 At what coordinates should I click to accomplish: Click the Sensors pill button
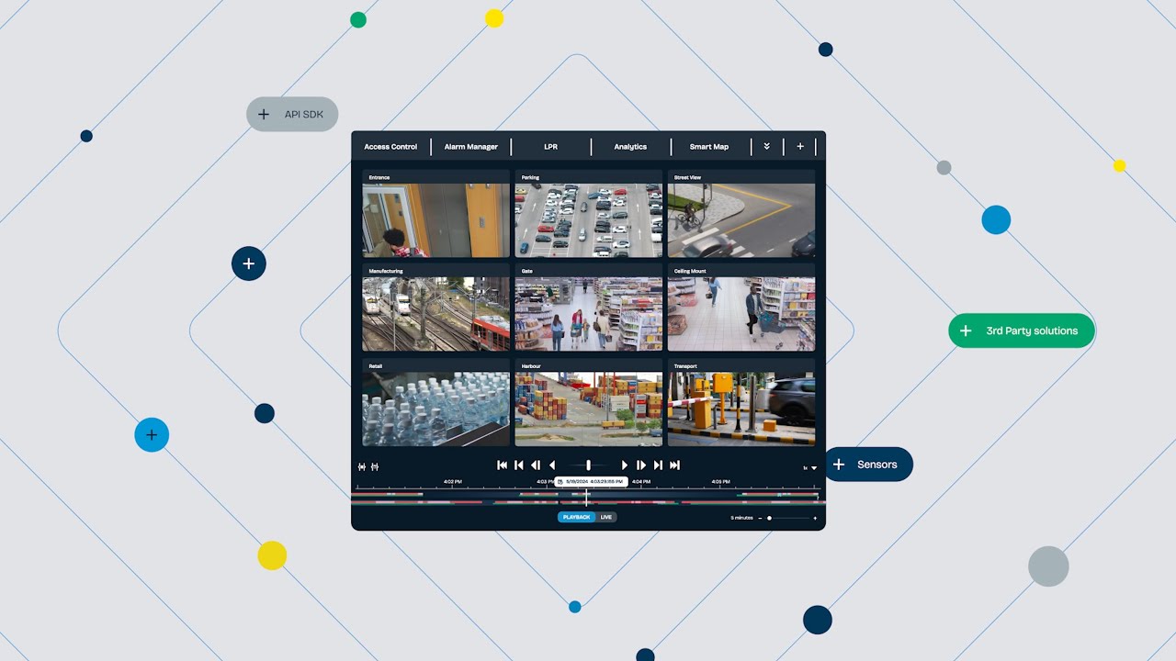coord(867,465)
